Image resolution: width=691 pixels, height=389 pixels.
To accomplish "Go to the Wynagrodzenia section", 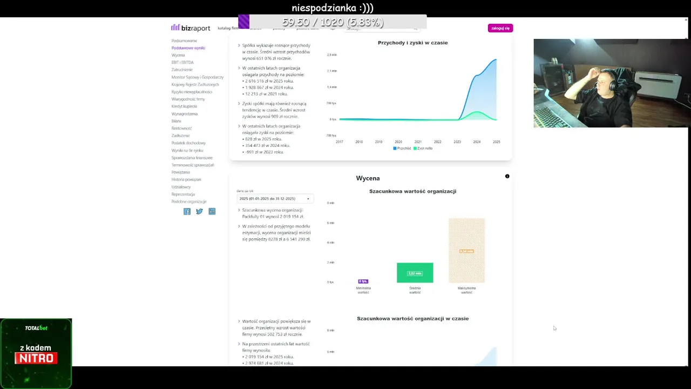I will coord(185,114).
